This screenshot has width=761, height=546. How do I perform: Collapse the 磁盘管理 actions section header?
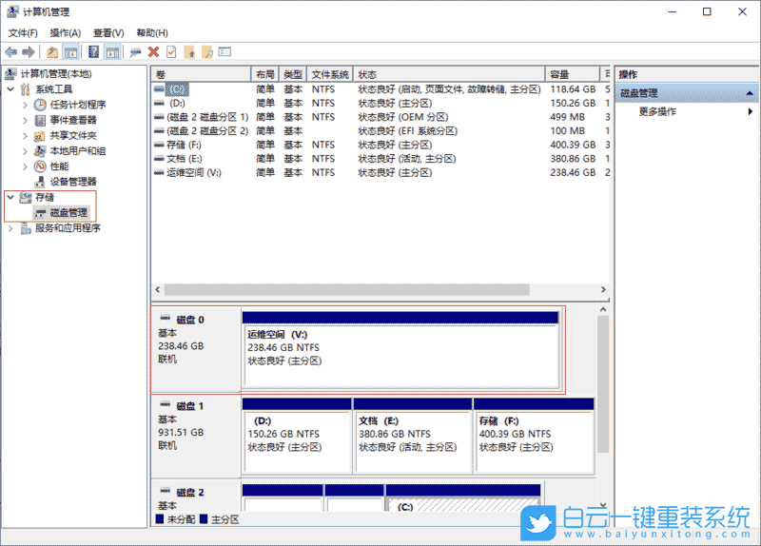coord(751,93)
